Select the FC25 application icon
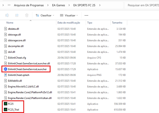The image size is (159, 113). point(6,104)
